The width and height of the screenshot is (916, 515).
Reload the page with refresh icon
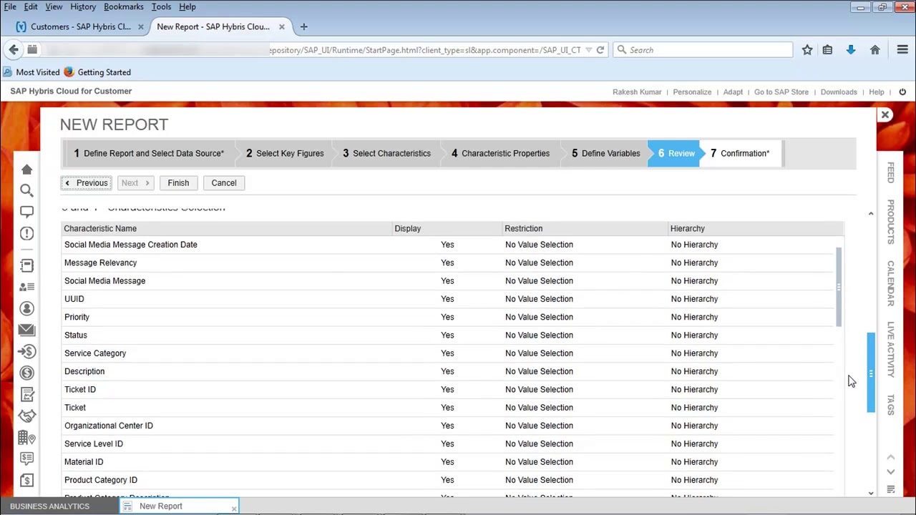coord(600,50)
